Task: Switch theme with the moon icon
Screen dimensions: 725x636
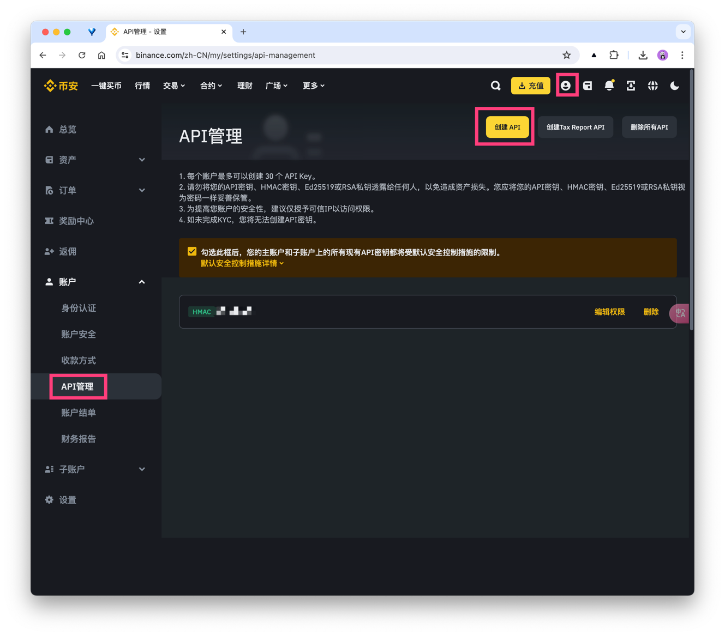Action: click(674, 86)
